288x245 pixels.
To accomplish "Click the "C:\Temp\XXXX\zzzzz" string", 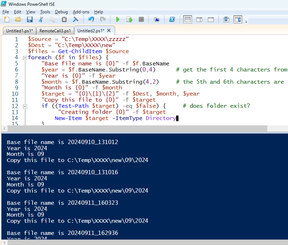I will tap(95, 39).
